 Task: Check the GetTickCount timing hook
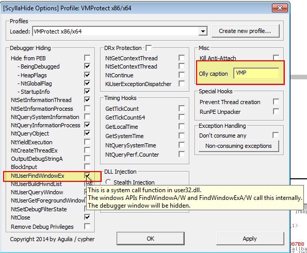(182, 108)
